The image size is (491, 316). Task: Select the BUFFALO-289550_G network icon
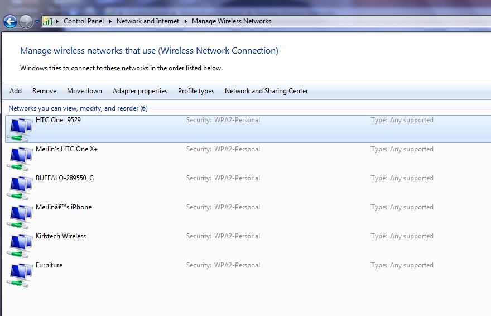coord(20,188)
